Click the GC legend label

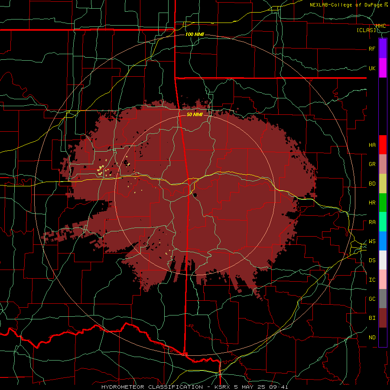(372, 299)
